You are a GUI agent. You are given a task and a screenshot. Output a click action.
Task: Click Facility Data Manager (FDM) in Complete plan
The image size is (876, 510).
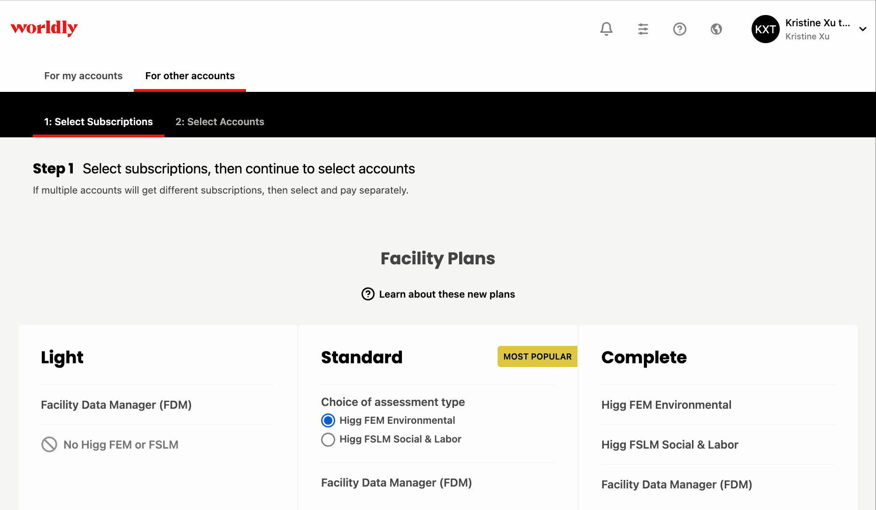click(x=677, y=485)
